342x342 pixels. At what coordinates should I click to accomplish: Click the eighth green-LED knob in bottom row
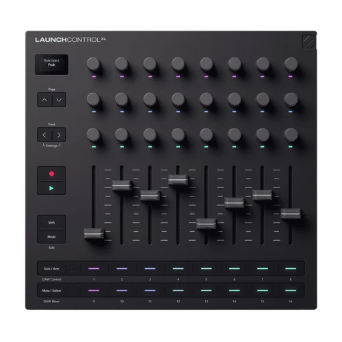(x=291, y=135)
